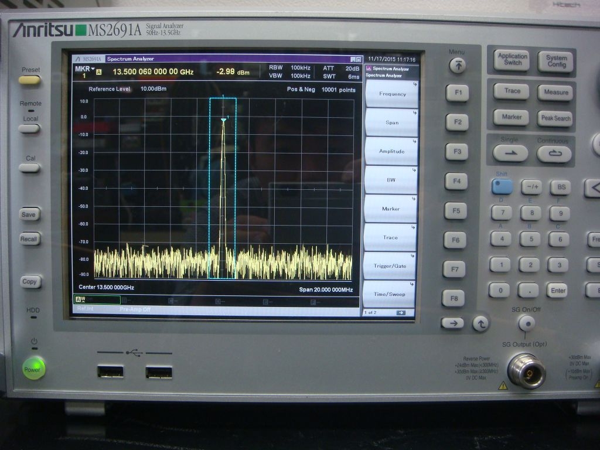Viewport: 600px width, 450px height.
Task: Open the Amplitude softkey menu
Action: (391, 151)
